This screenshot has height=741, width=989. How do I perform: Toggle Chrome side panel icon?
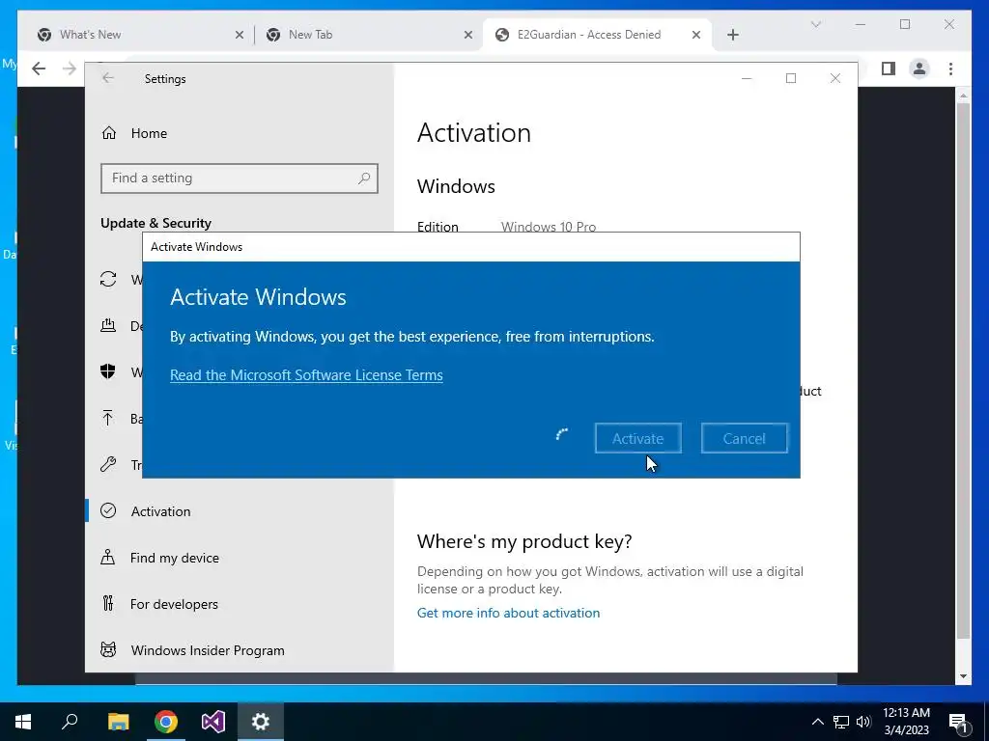click(x=889, y=69)
